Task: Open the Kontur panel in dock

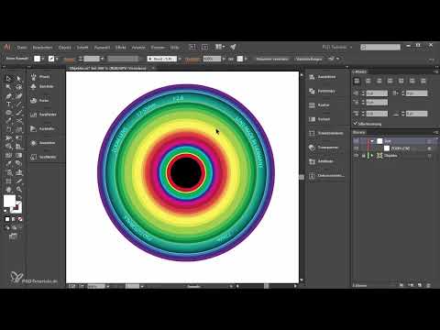Action: pos(312,105)
